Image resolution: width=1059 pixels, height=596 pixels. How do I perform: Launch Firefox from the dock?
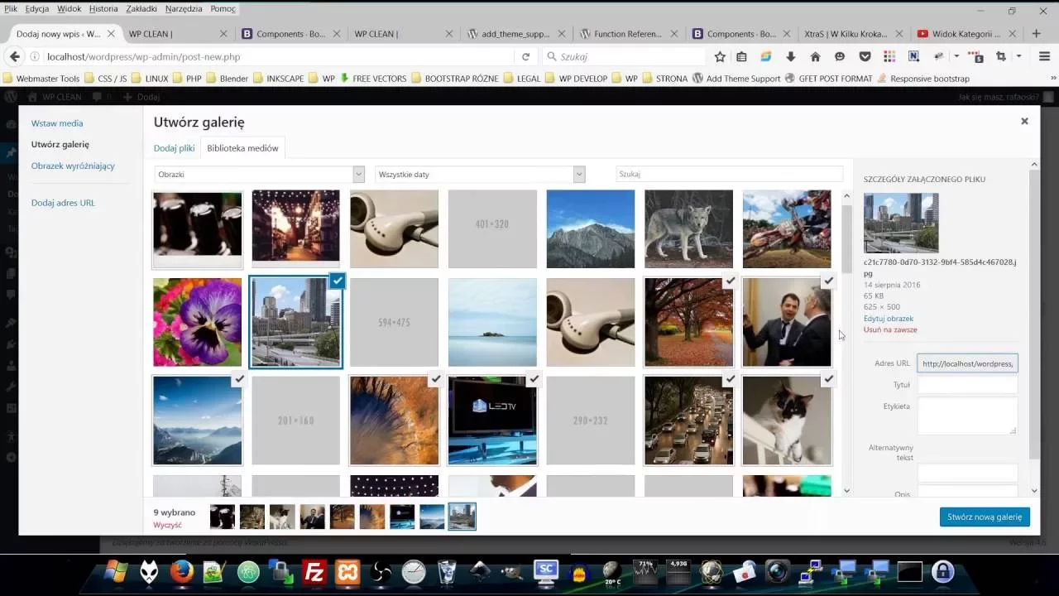click(x=182, y=572)
